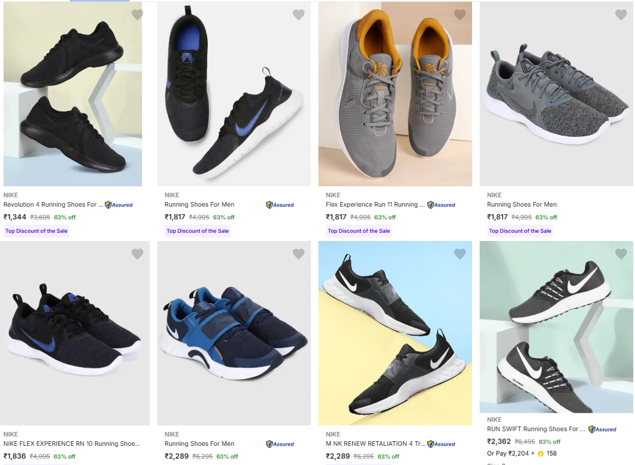Tap heart on M NK RENEW RETALIATION 4

point(460,254)
